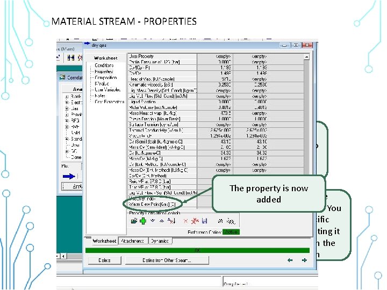The height and width of the screenshot is (290, 387).
Task: Click the column-shaped toolbar icon in main window
Action: coord(71,57)
